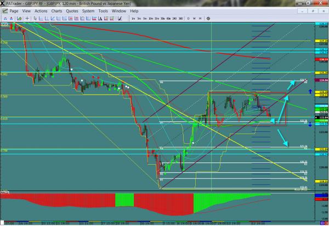Screen dimensions: 329x226
Task: Open the Tools menu
Action: coord(103,11)
